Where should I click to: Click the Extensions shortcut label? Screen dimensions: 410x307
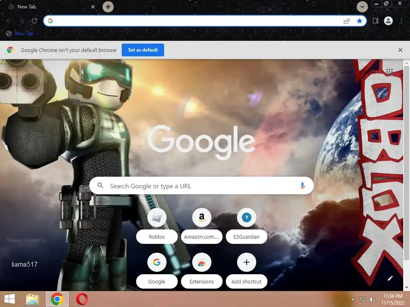[x=202, y=281]
